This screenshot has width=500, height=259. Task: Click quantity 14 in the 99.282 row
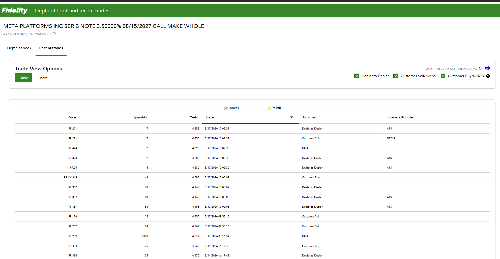[x=146, y=226]
